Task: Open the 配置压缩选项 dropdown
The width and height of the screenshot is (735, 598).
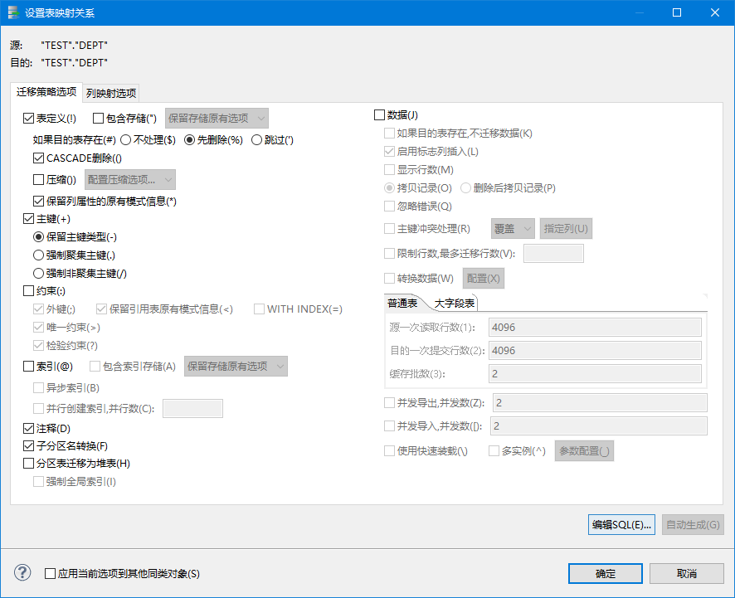Action: pyautogui.click(x=130, y=179)
